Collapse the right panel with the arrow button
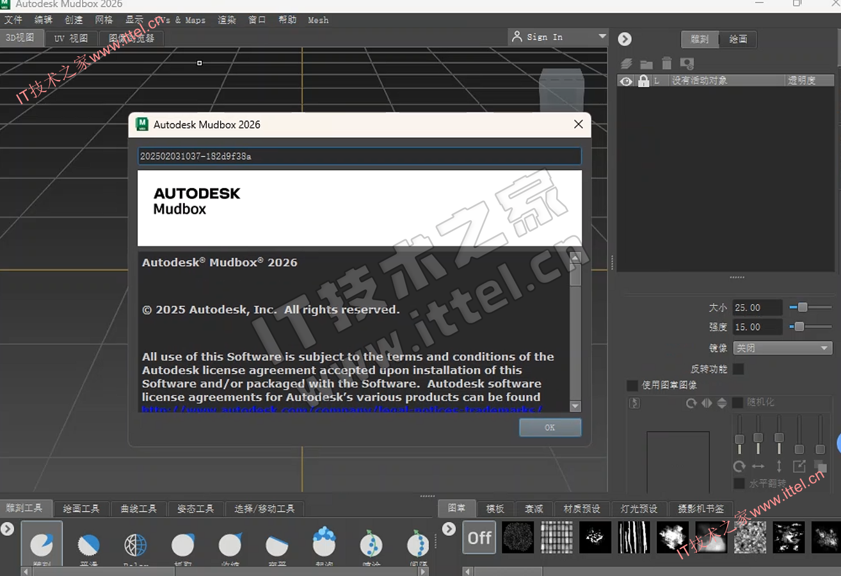This screenshot has width=841, height=576. tap(625, 39)
